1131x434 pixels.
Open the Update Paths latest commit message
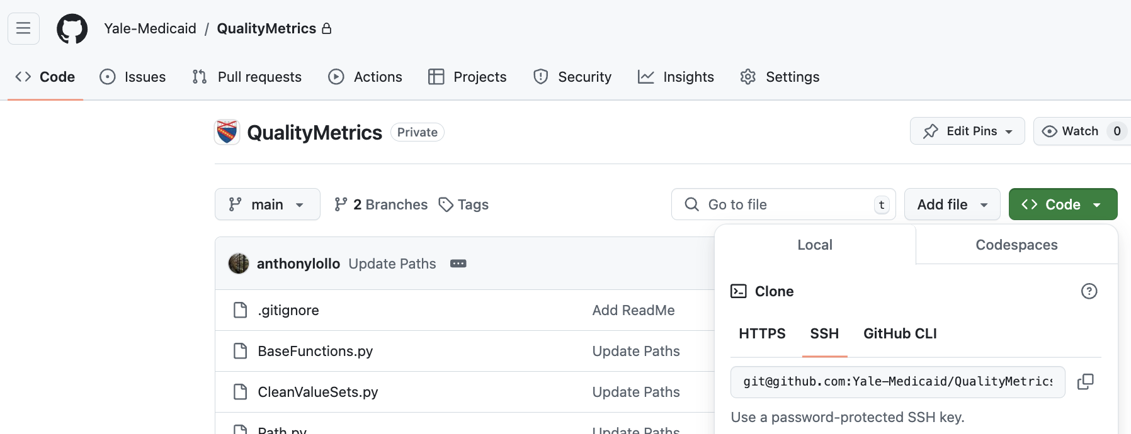point(392,264)
